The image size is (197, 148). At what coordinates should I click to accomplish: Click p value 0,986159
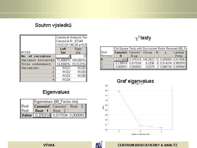[x=166, y=67]
